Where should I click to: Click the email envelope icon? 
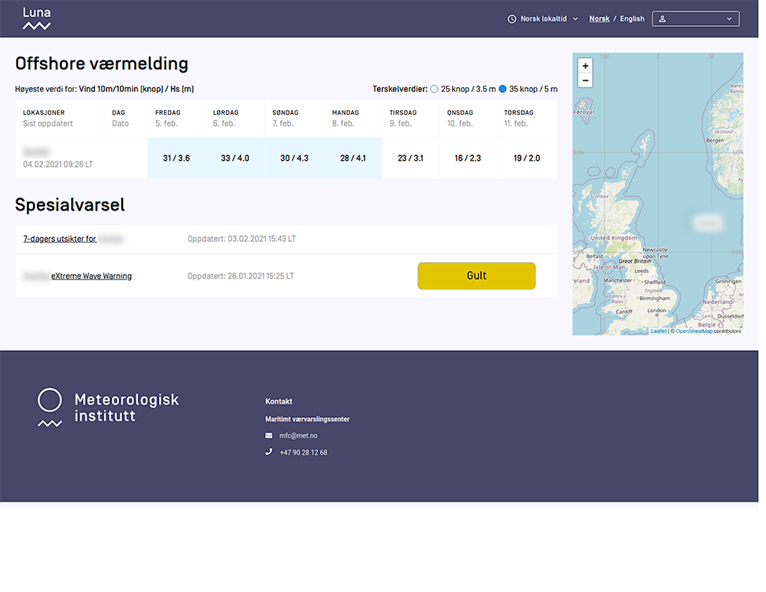coord(269,436)
